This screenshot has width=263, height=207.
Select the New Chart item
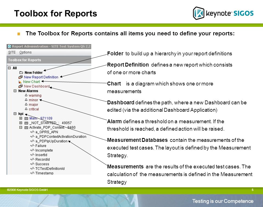pyautogui.click(x=32, y=82)
